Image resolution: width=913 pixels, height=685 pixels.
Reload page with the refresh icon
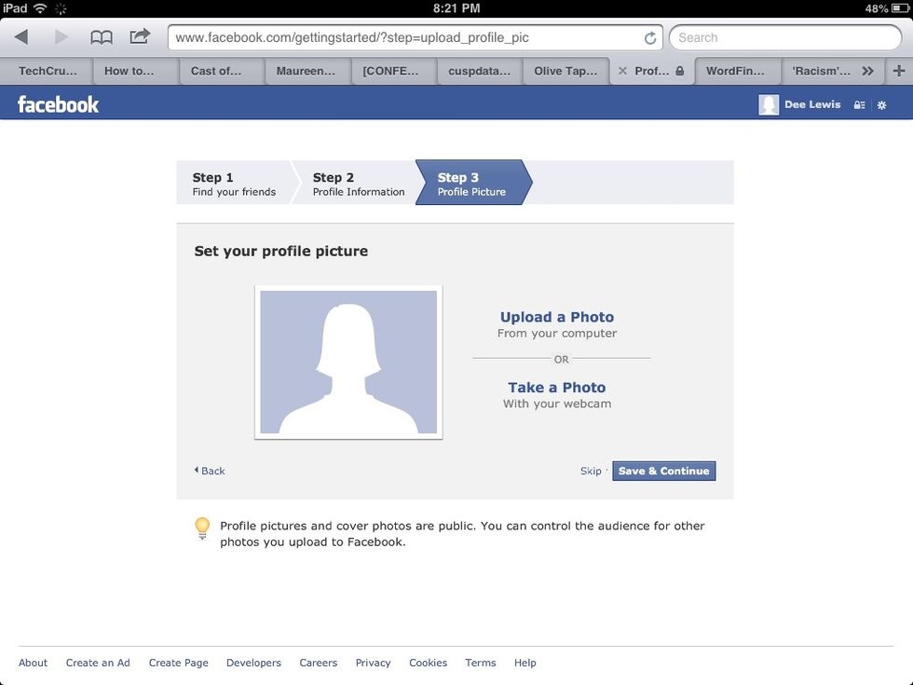650,38
